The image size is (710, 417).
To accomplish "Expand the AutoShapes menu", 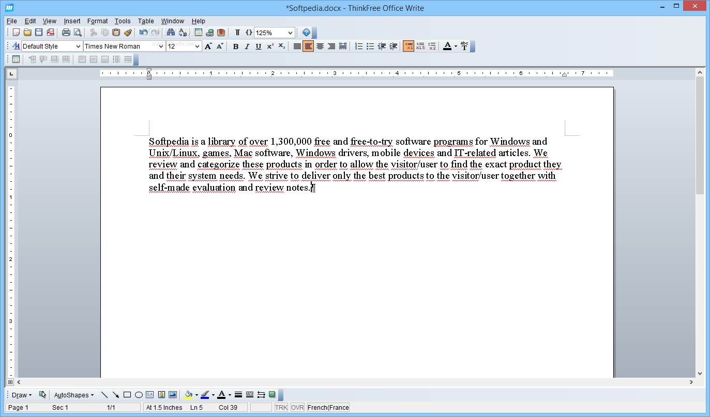I will tap(73, 395).
